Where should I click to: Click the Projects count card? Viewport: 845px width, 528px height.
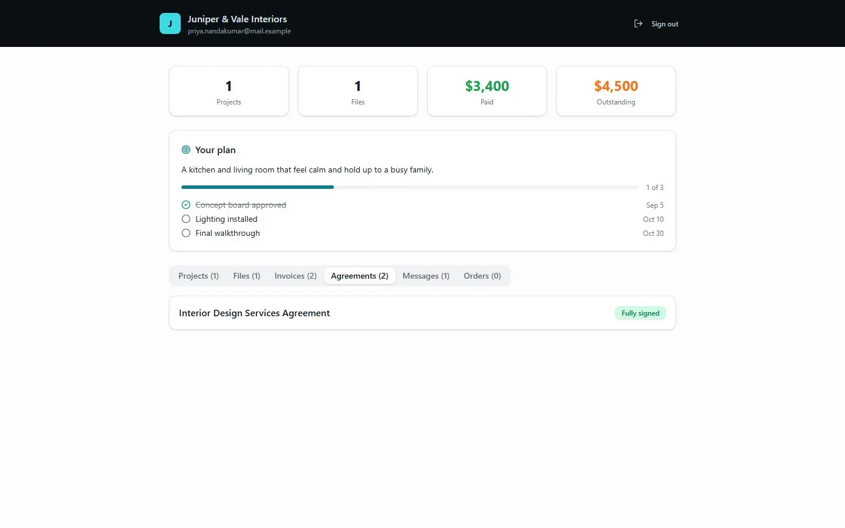(229, 91)
